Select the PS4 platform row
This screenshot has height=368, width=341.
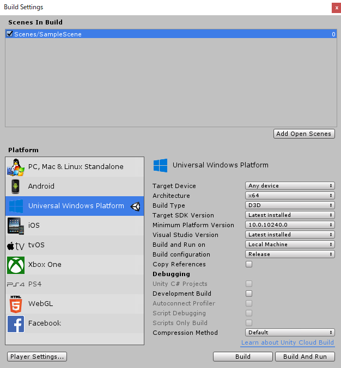click(75, 284)
